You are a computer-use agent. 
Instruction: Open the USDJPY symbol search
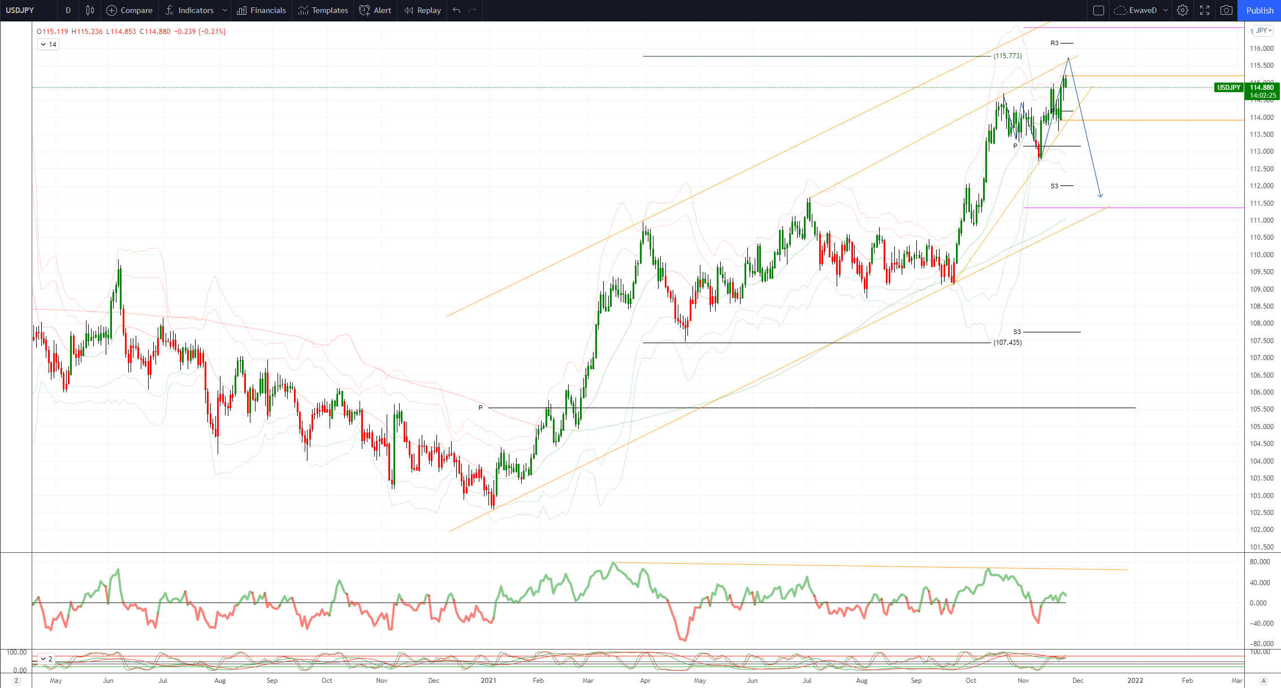pos(20,10)
